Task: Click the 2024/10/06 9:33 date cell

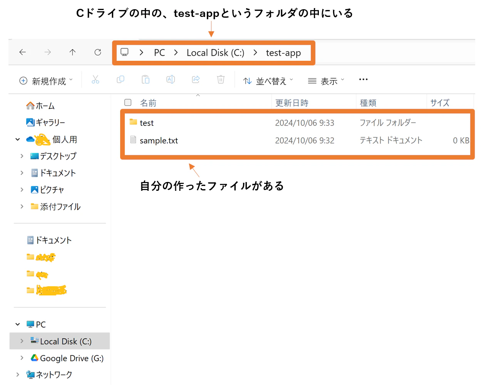Action: 305,123
